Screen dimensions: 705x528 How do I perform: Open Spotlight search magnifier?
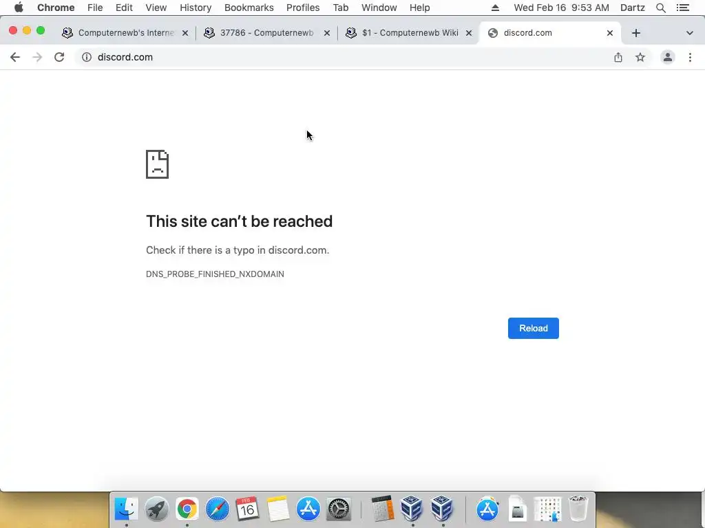(660, 8)
